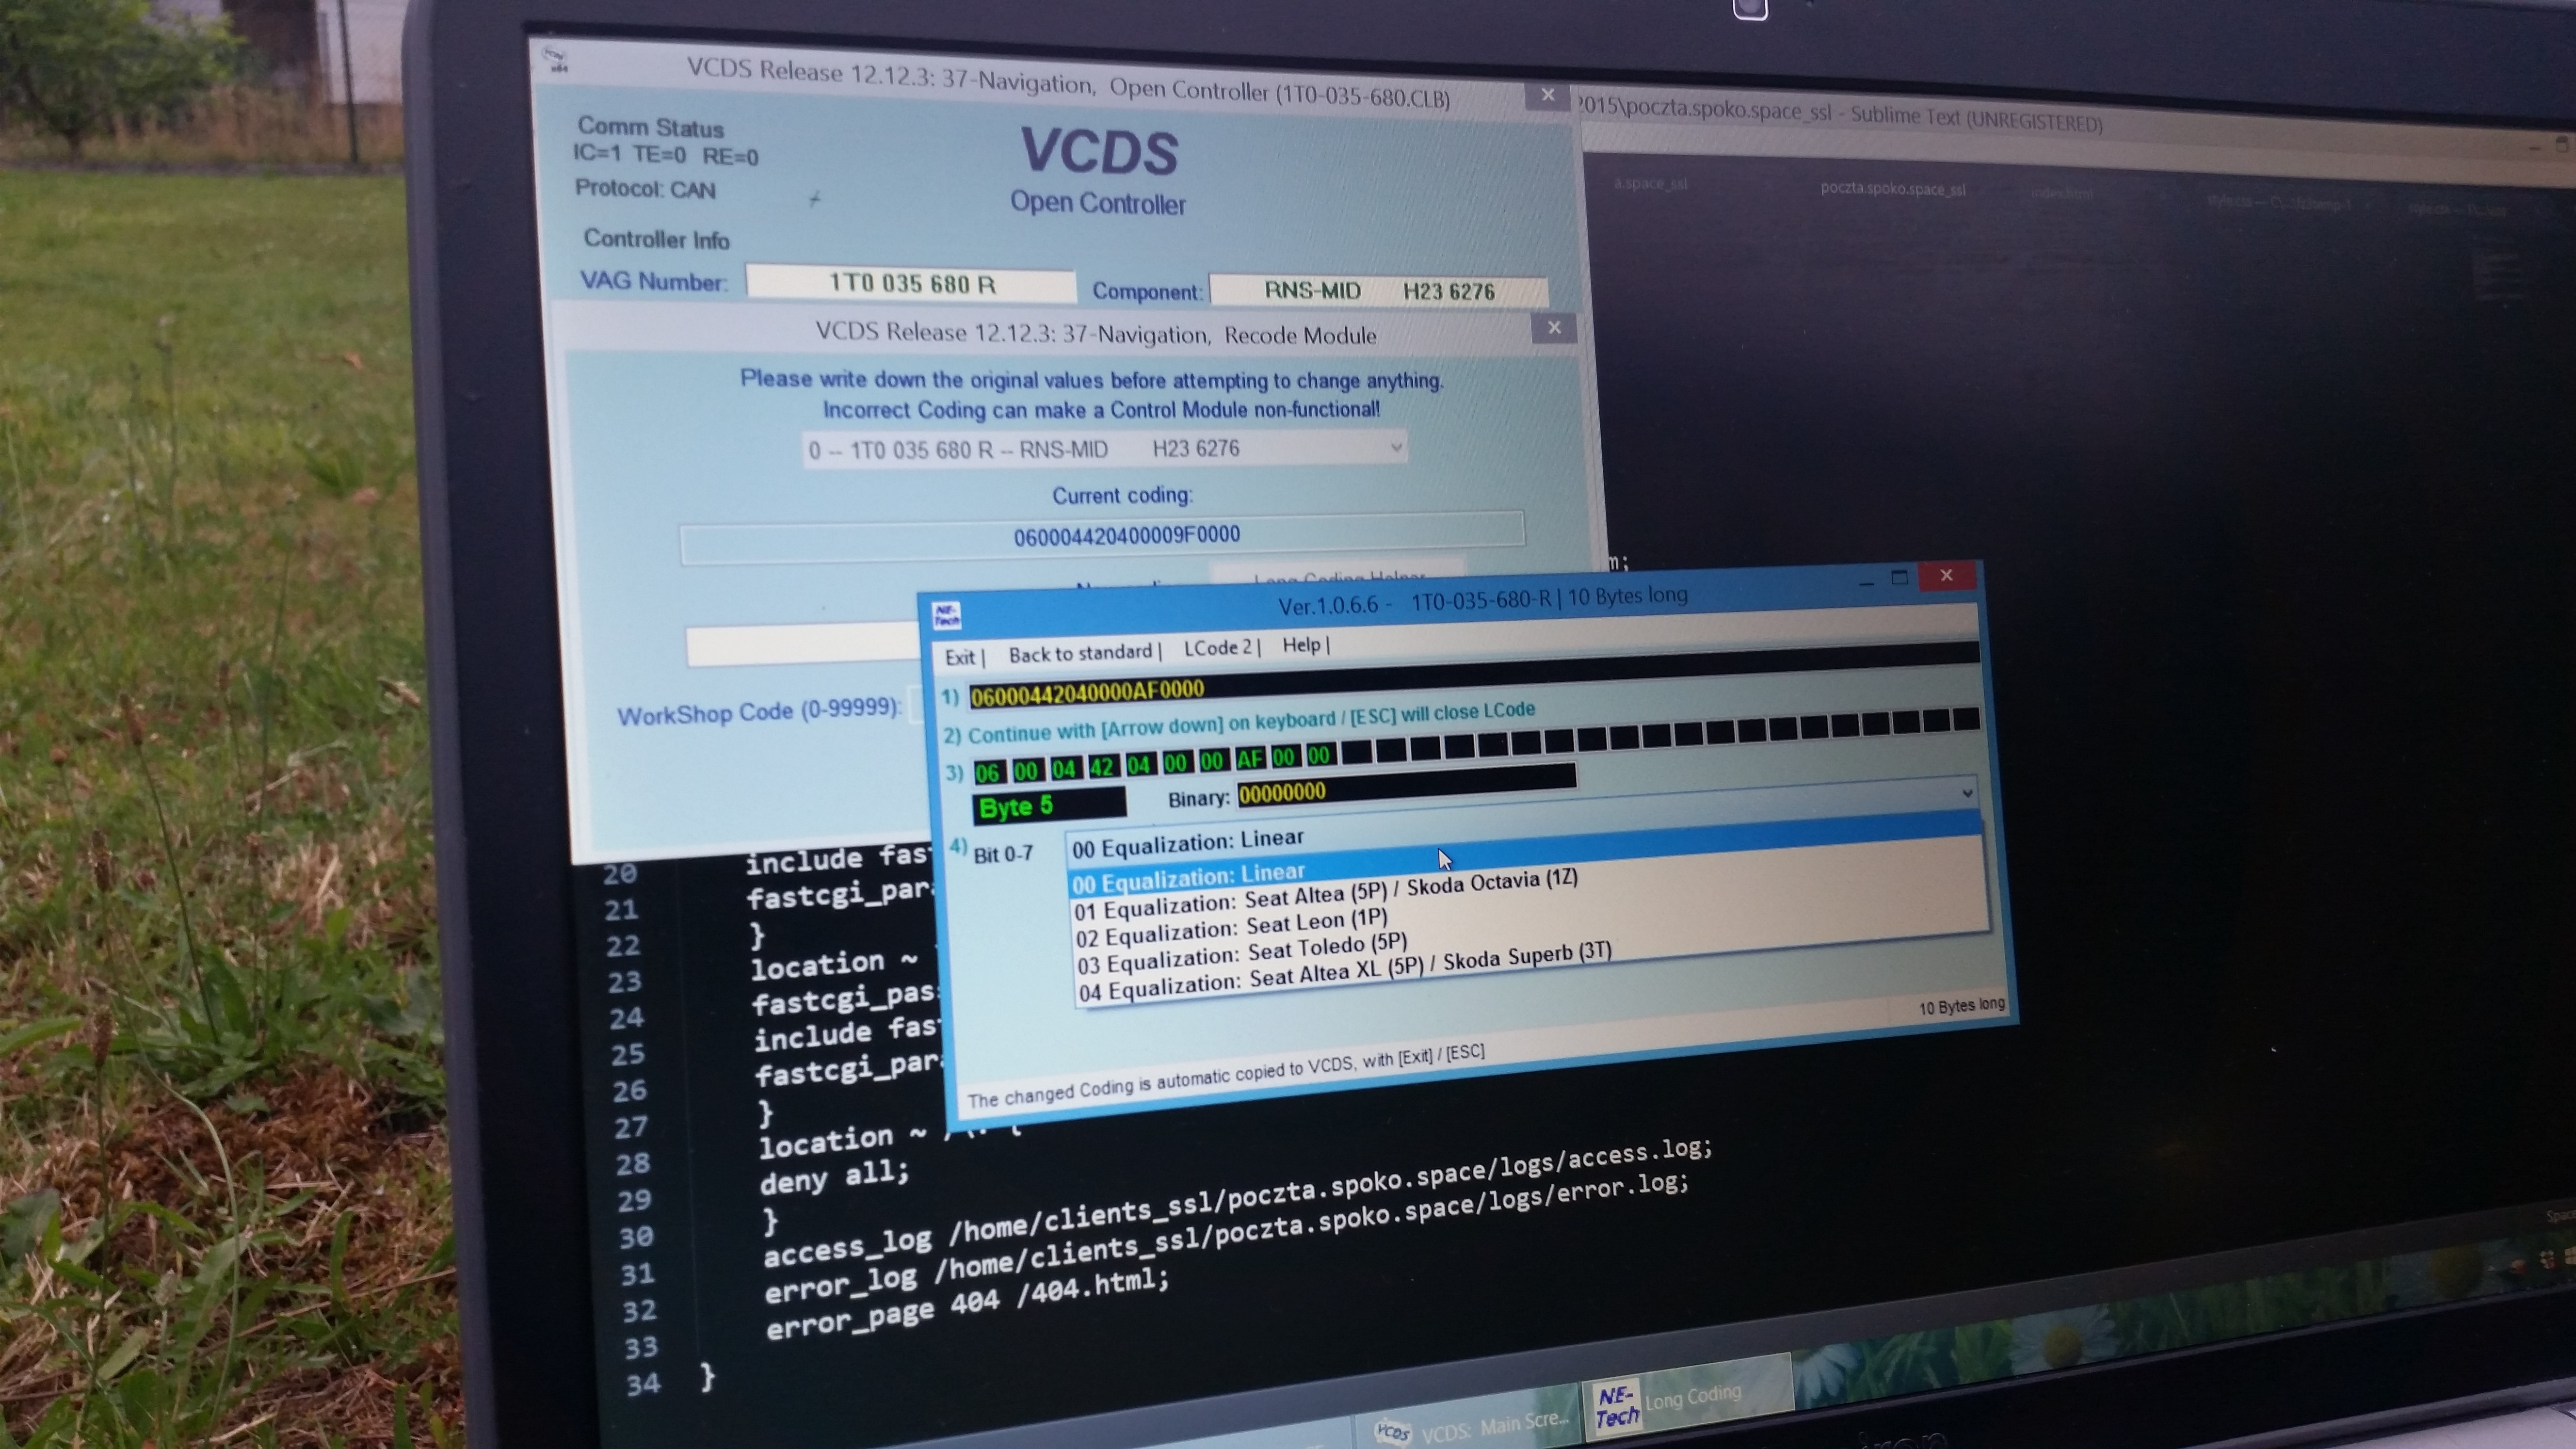Viewport: 2576px width, 1449px height.
Task: Expand the controller selection dropdown in Recode Module
Action: (1396, 447)
